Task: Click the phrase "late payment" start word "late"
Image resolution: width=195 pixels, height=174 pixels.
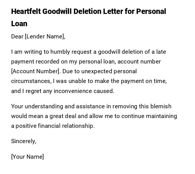Action: pyautogui.click(x=161, y=52)
